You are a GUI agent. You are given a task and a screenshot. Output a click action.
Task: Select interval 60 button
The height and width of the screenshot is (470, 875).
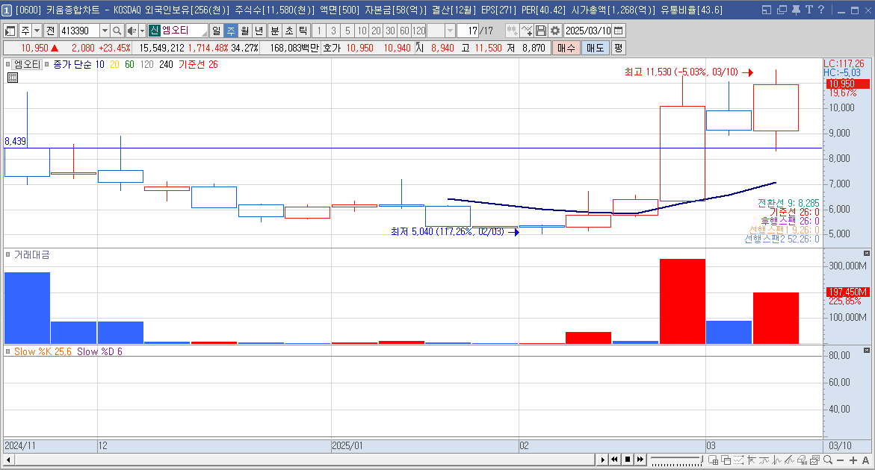coord(404,31)
